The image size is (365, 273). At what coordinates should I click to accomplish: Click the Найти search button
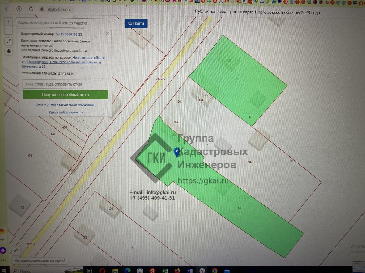pos(136,23)
